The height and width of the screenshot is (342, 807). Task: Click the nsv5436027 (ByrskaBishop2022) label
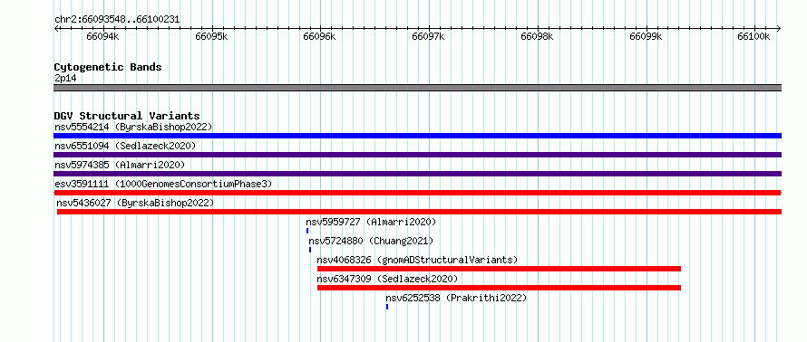(x=135, y=203)
